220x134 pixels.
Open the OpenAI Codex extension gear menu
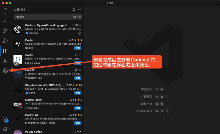click(x=80, y=33)
